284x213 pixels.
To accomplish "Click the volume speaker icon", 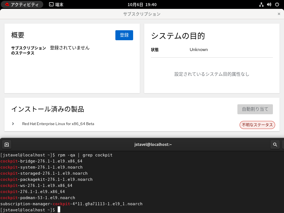I will [269, 4].
